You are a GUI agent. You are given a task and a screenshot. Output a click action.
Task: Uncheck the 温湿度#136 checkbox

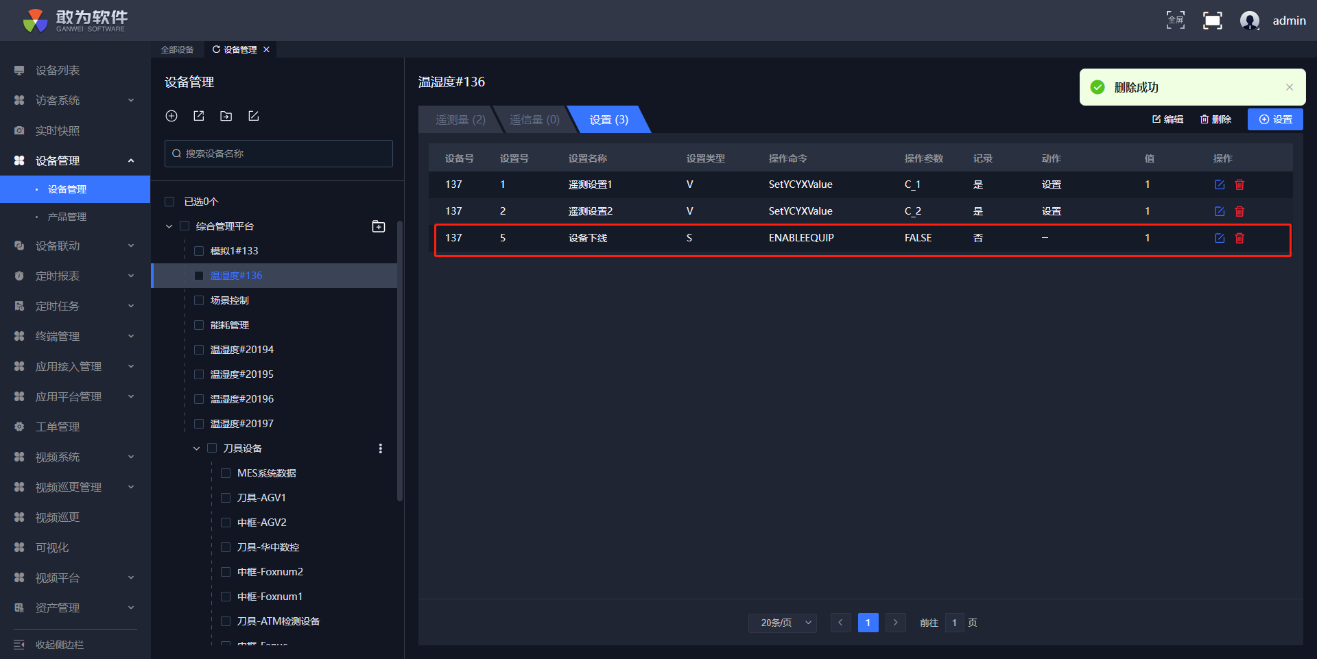199,276
